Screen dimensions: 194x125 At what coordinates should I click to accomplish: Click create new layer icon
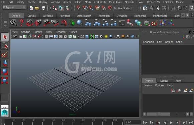(x=185, y=91)
